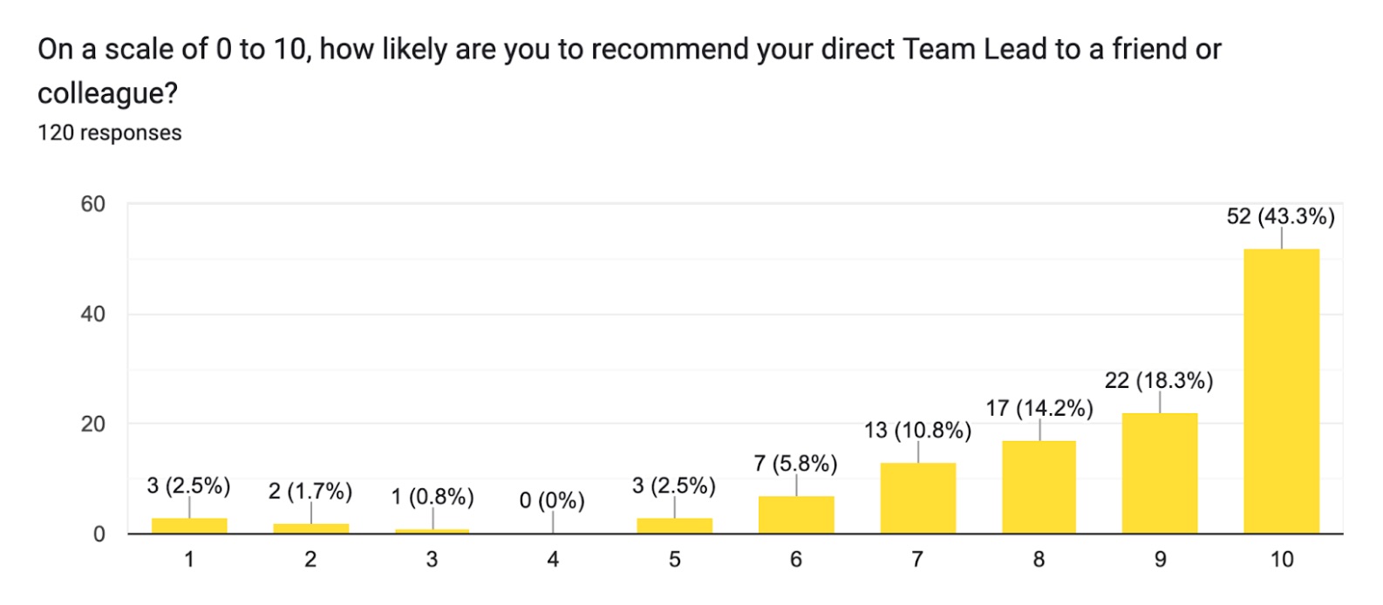Select the yellow bar for rating 2
The height and width of the screenshot is (605, 1383).
[x=310, y=528]
